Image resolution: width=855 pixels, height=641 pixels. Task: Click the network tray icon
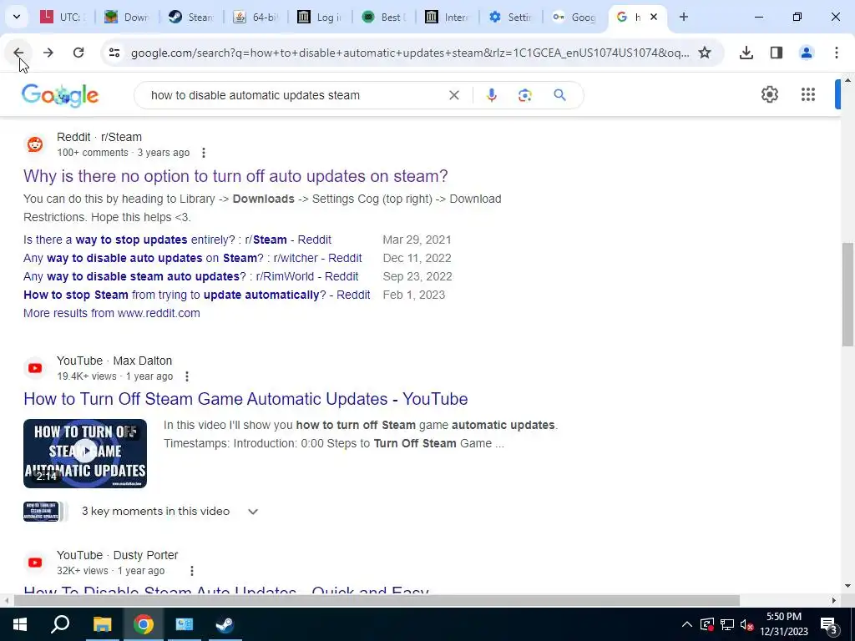click(x=727, y=624)
